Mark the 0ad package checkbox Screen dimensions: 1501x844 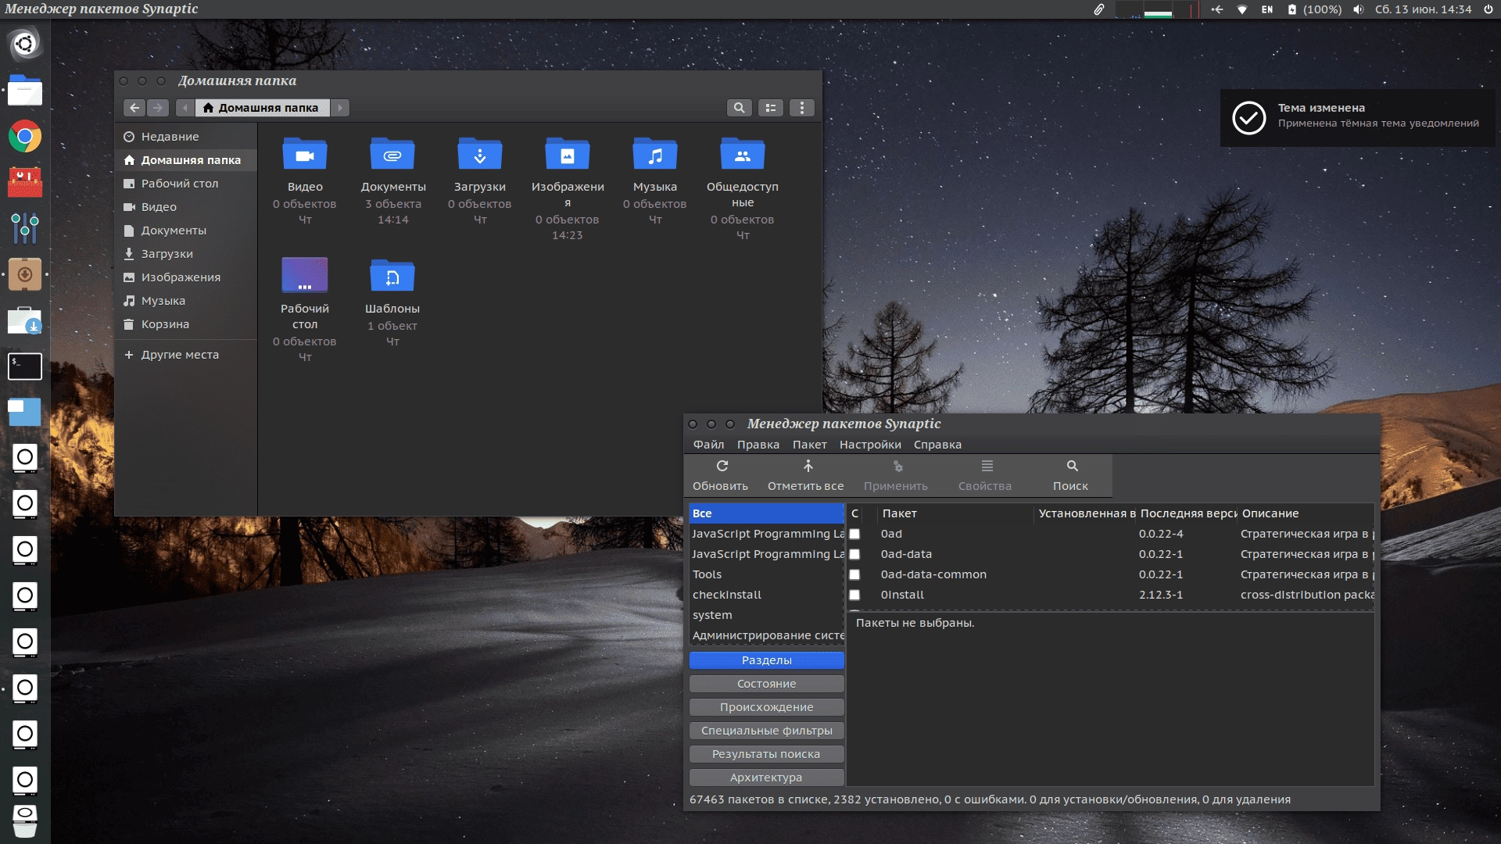pos(854,534)
